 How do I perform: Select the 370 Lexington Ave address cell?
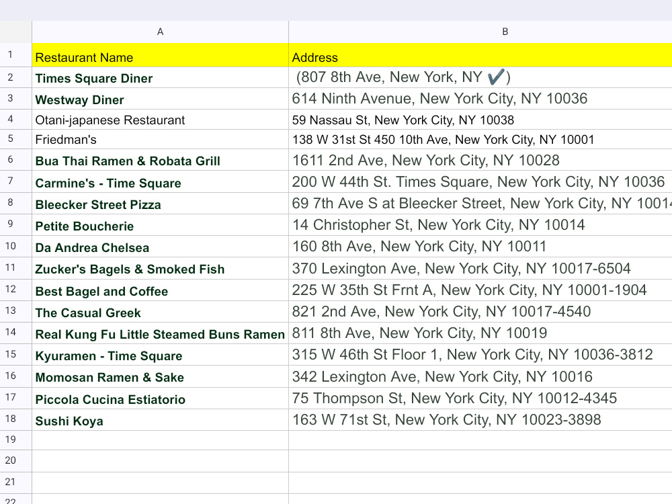pyautogui.click(x=480, y=268)
